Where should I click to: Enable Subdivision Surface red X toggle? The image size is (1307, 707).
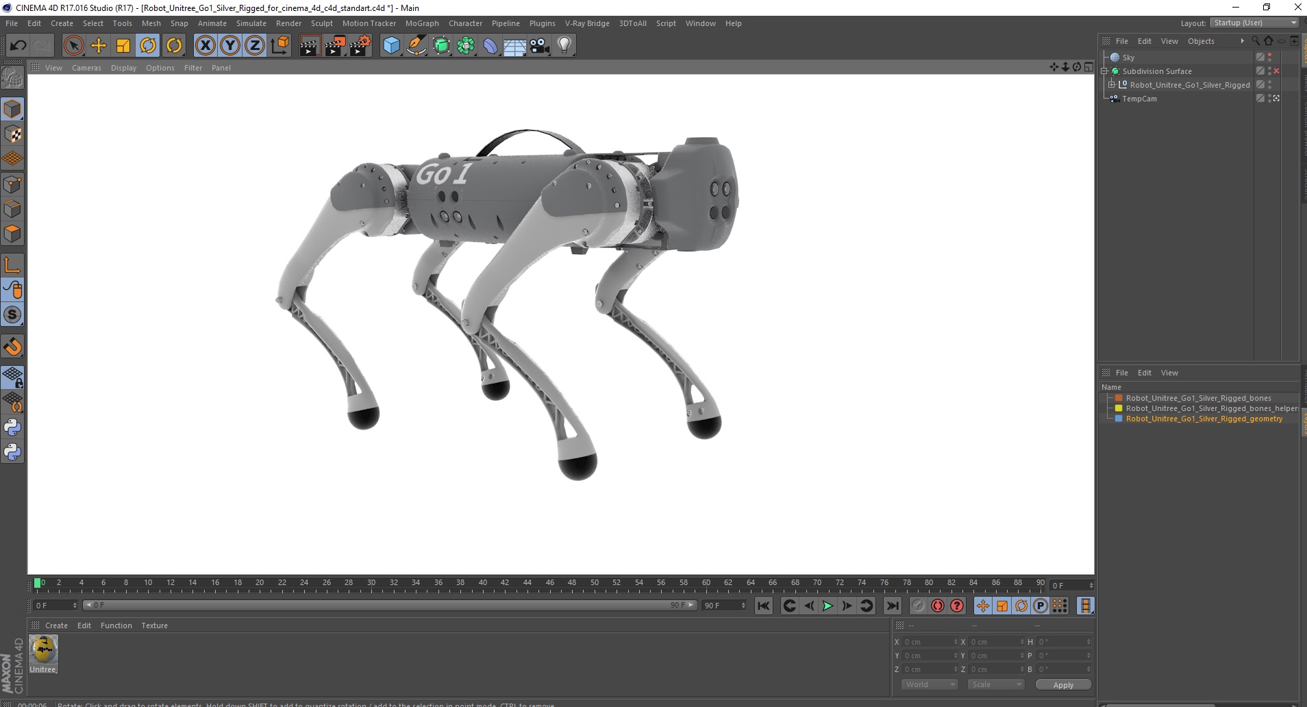[1277, 71]
